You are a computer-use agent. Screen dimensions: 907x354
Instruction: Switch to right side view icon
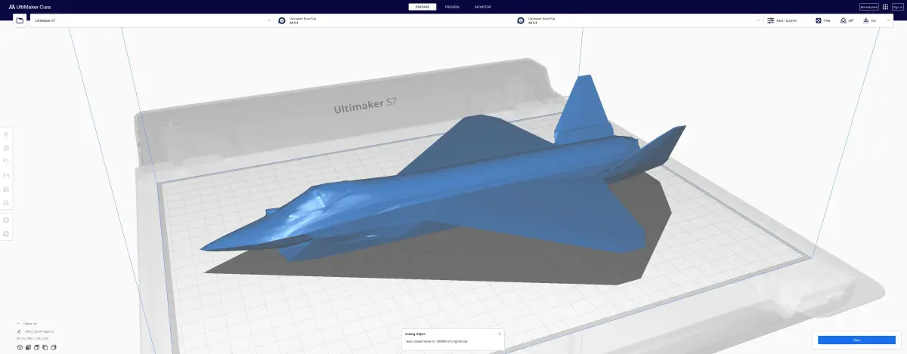coord(54,347)
